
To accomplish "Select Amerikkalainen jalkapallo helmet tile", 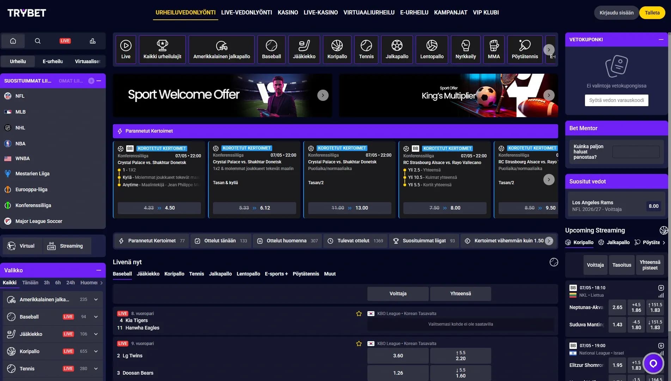I will [x=221, y=49].
